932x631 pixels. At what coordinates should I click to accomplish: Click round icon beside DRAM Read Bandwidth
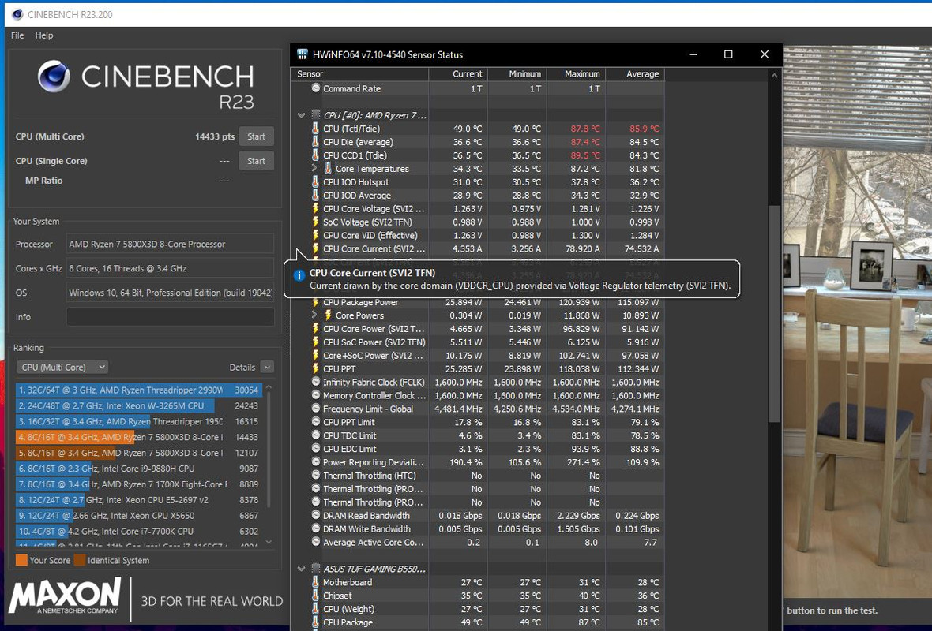click(316, 516)
